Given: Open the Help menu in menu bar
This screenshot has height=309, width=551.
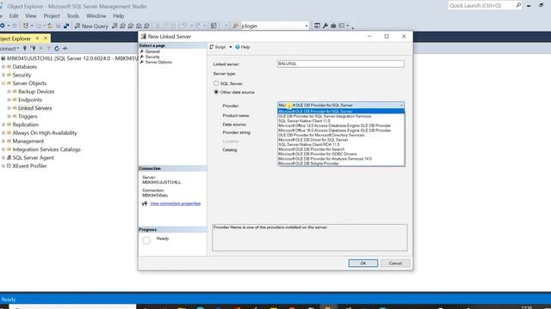Looking at the screenshot, I should click(119, 15).
